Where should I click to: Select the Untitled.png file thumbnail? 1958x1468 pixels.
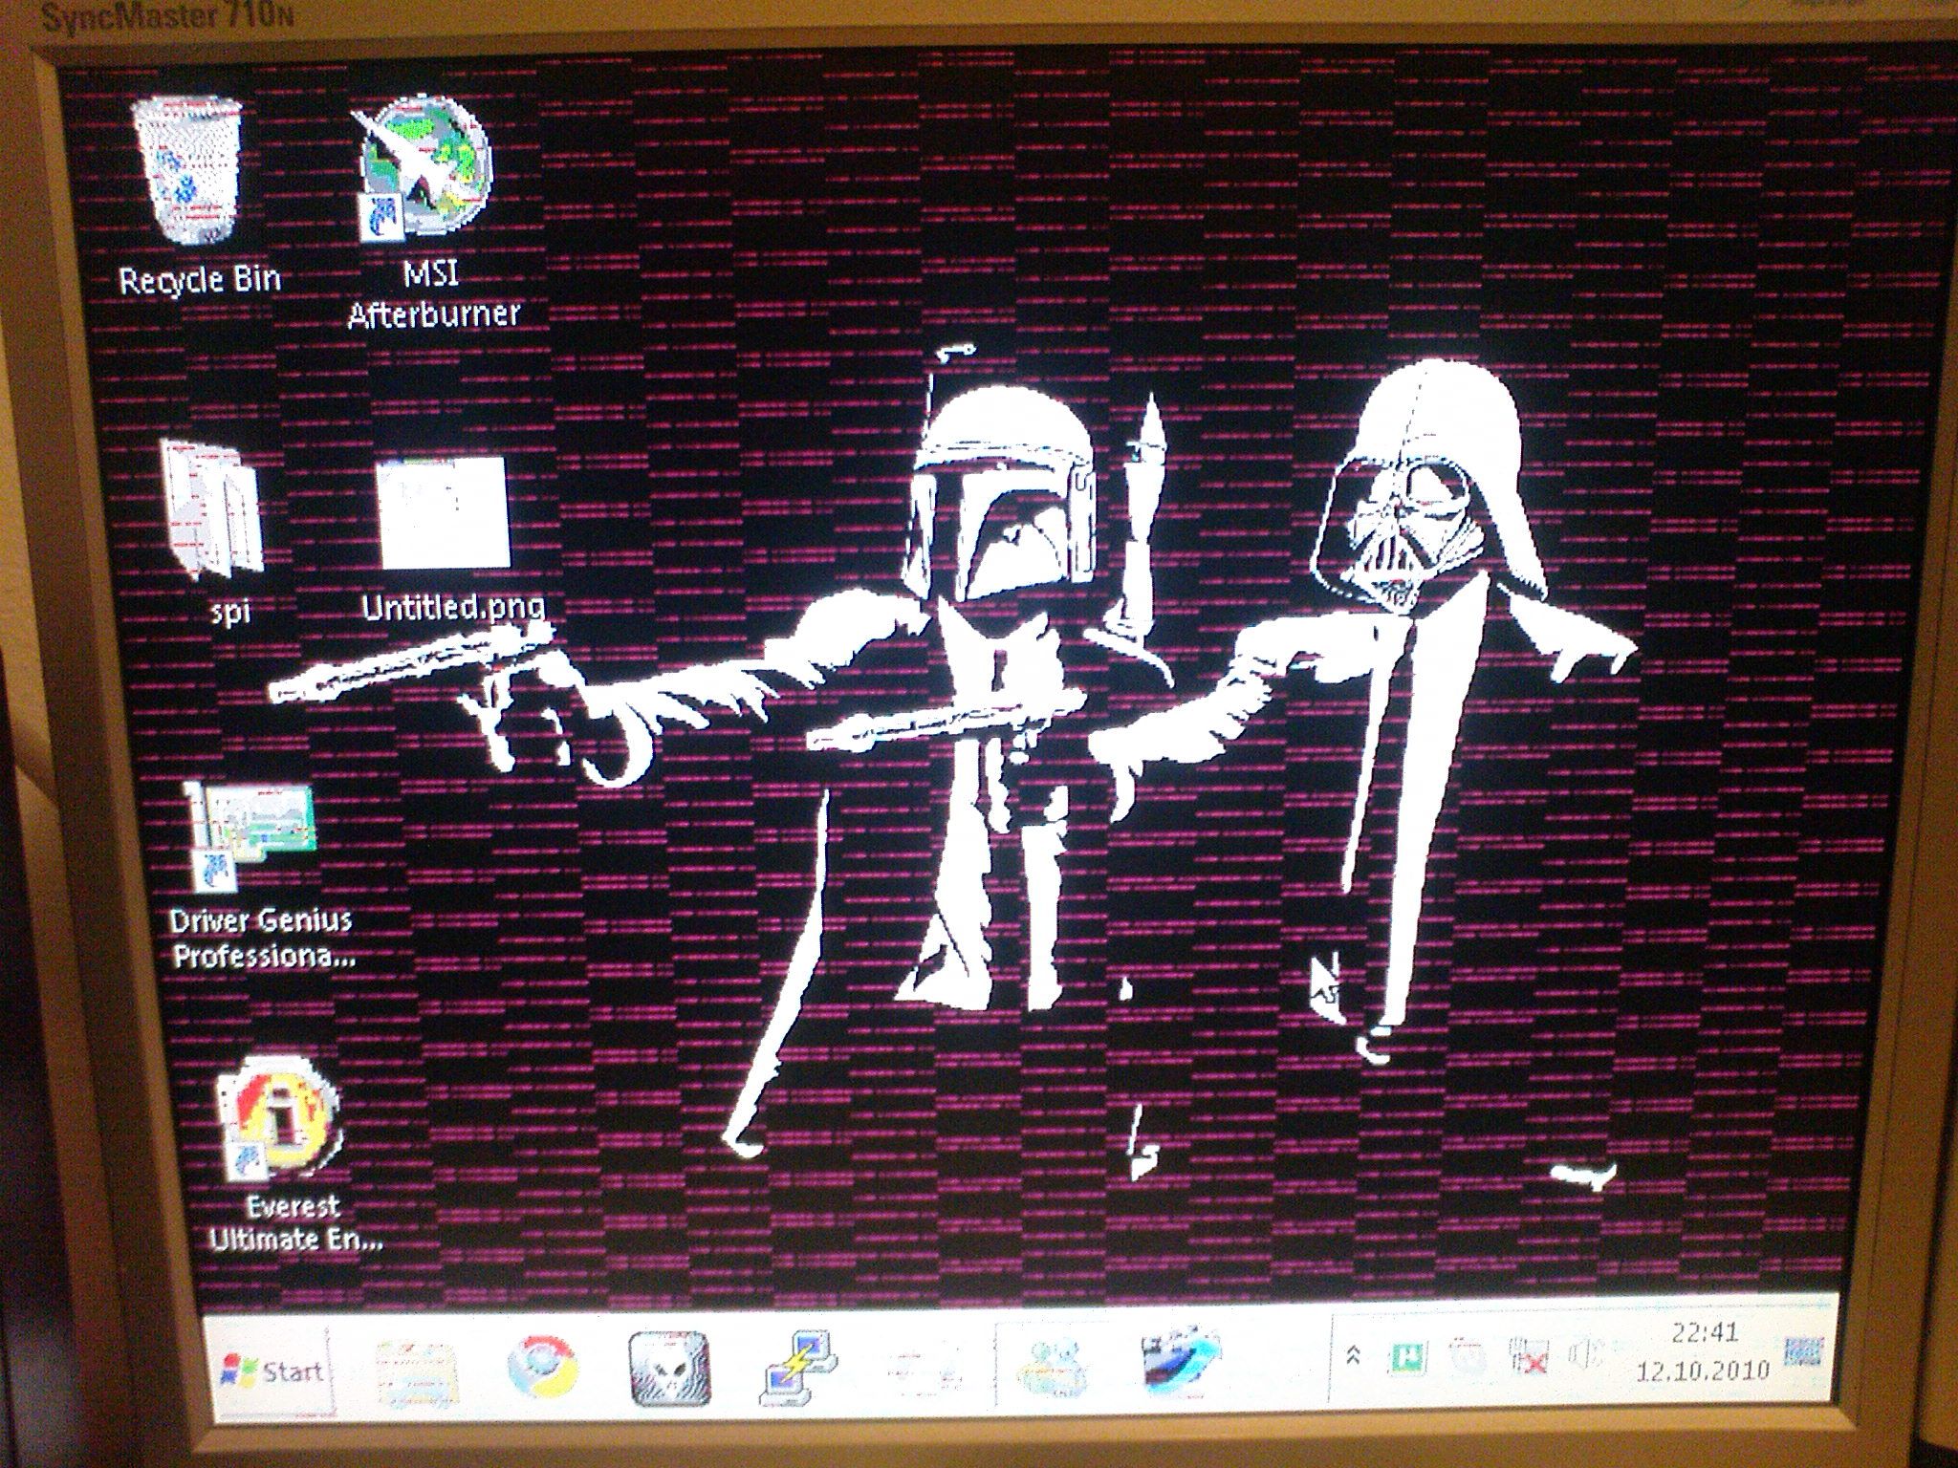[443, 513]
